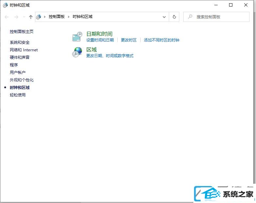Click the search magnifier icon
This screenshot has height=203, width=256.
pos(190,17)
